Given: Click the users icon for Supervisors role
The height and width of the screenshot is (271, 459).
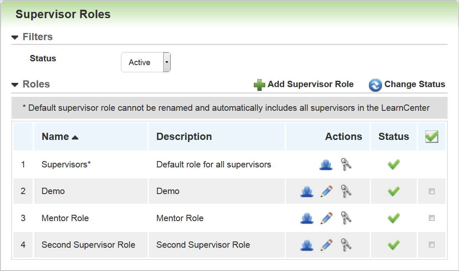Looking at the screenshot, I should click(x=325, y=164).
